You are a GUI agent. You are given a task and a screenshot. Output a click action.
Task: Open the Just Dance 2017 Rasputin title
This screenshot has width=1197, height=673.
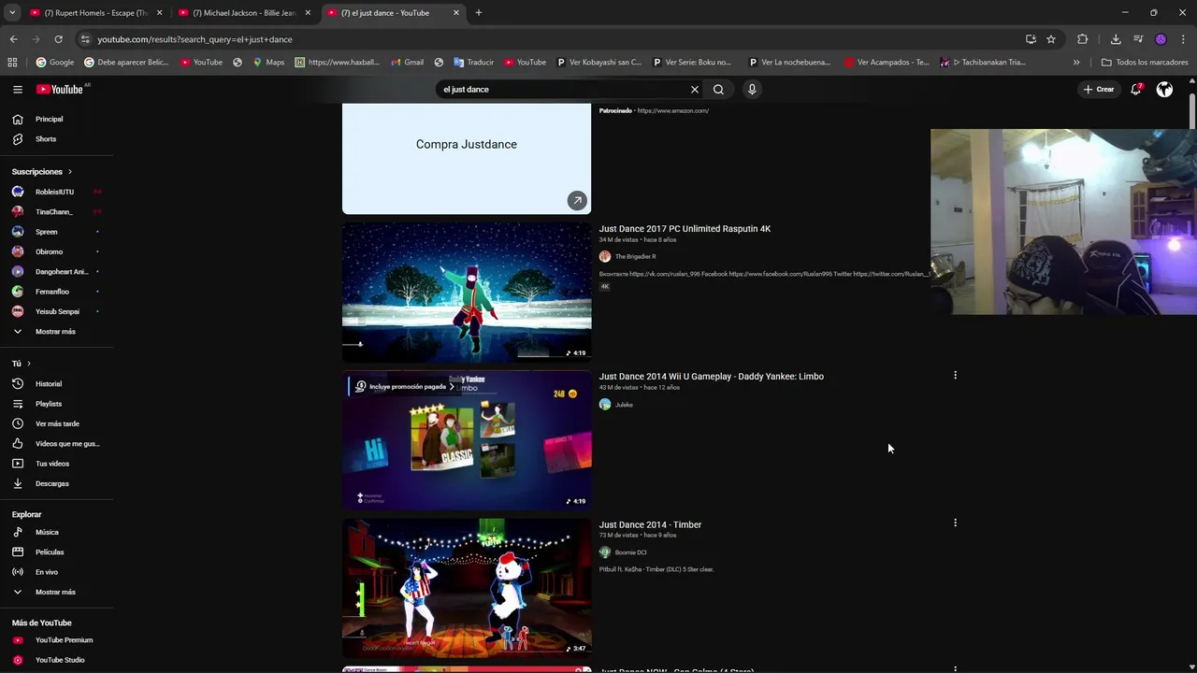click(x=685, y=229)
